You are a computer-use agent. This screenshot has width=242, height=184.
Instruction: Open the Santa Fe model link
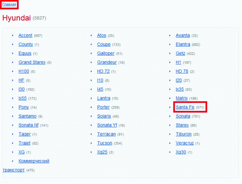click(x=185, y=107)
